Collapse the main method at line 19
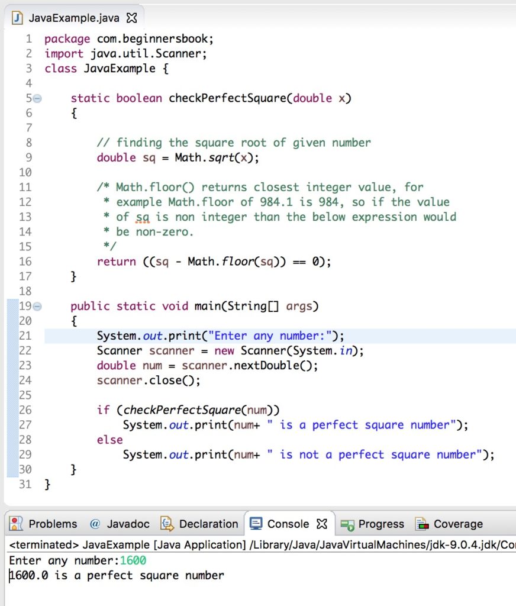This screenshot has height=606, width=516. (x=37, y=307)
